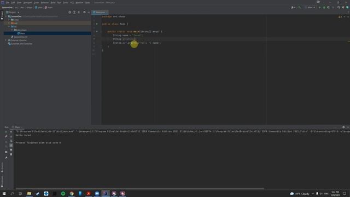Screen dimensions: 350x197
Task: Open the View menu
Action: click(19, 2)
